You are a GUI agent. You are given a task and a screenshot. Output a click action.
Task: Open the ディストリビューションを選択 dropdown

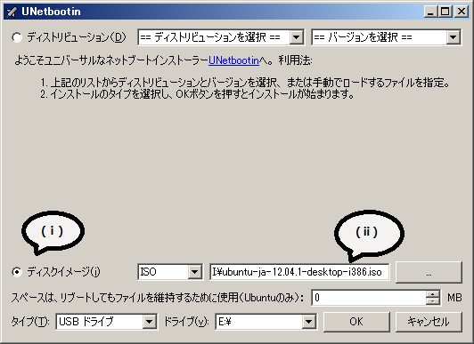(x=221, y=37)
